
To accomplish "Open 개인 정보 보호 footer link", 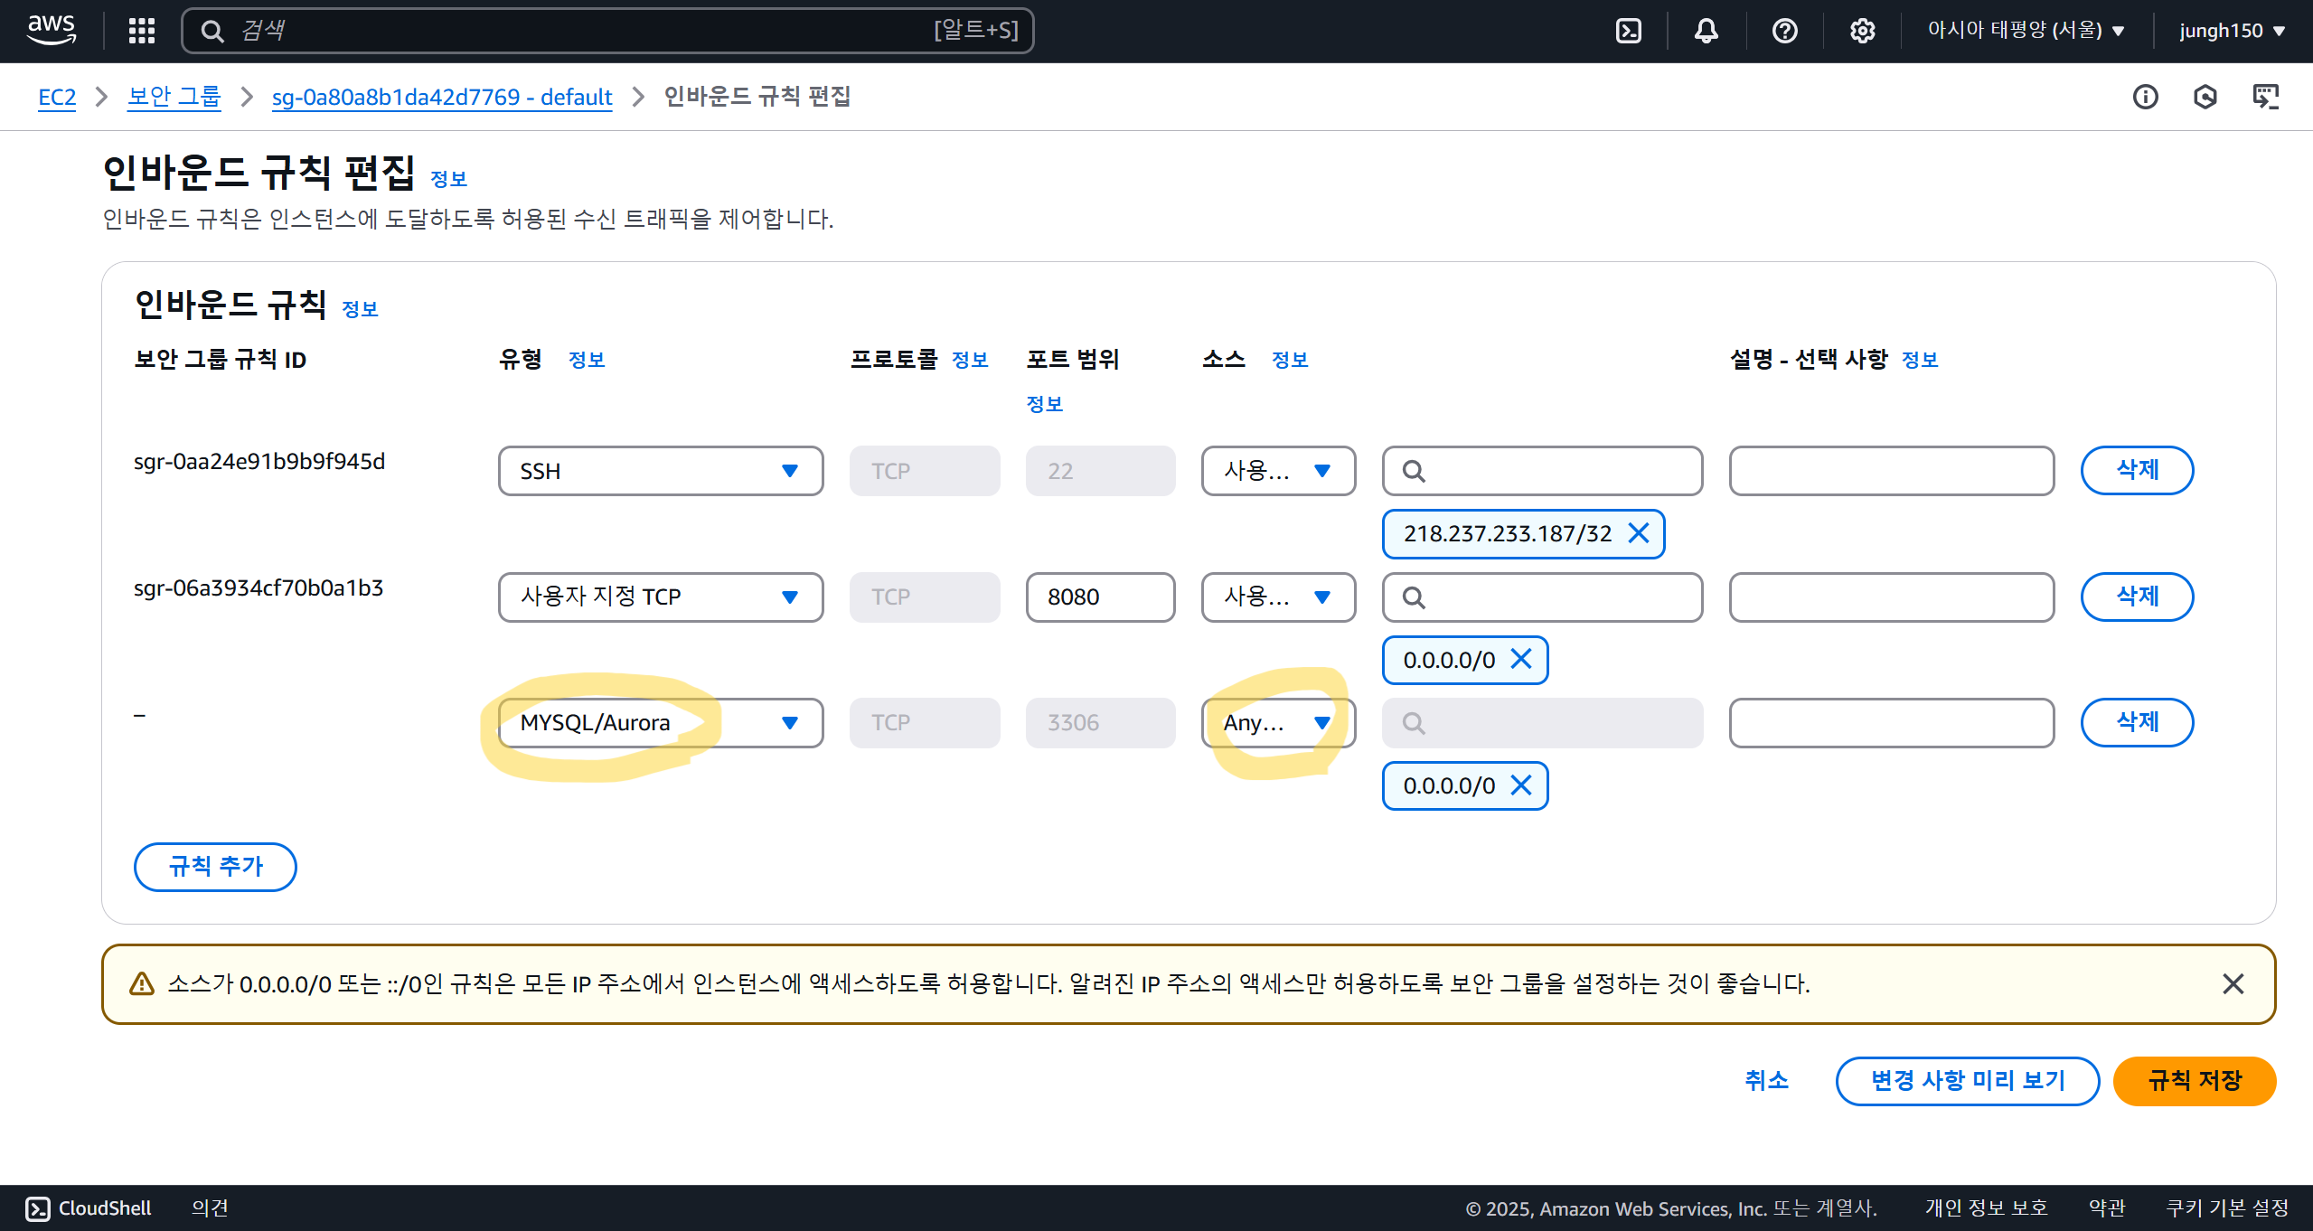I will pos(1986,1208).
